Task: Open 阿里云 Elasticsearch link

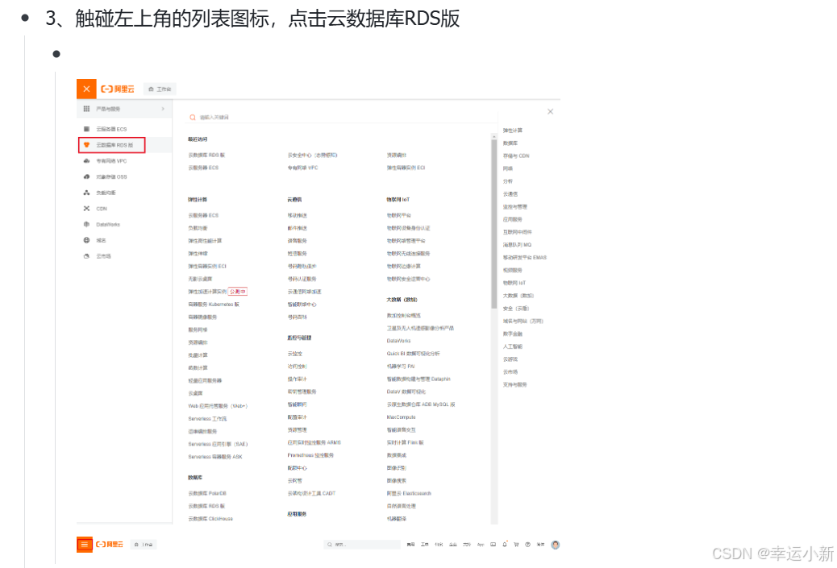Action: [x=409, y=494]
